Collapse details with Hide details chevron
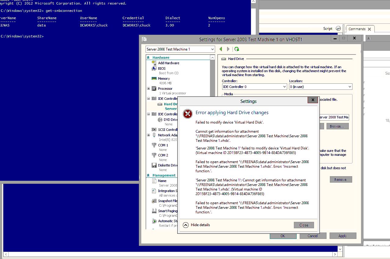 (186, 225)
